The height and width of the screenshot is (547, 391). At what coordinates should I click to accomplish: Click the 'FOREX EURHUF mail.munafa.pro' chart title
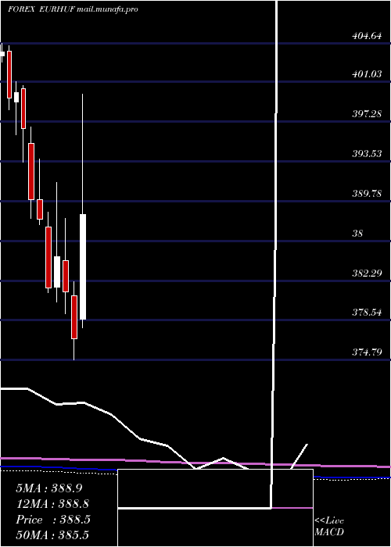(x=73, y=9)
